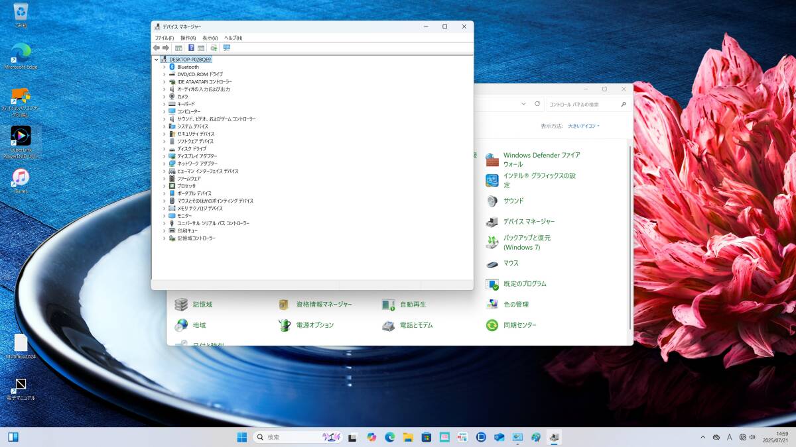Open the サウンド speaker item in Control Panel
The width and height of the screenshot is (796, 447).
coord(513,201)
